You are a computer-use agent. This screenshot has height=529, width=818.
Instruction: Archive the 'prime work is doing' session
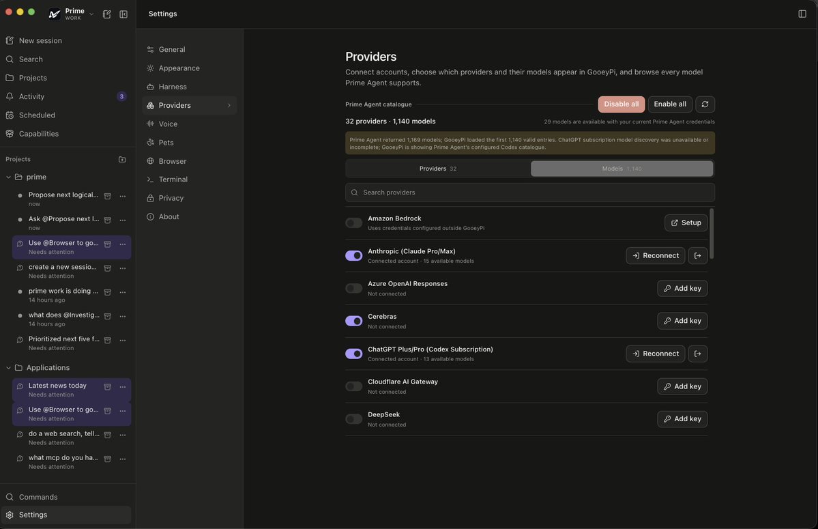[108, 292]
